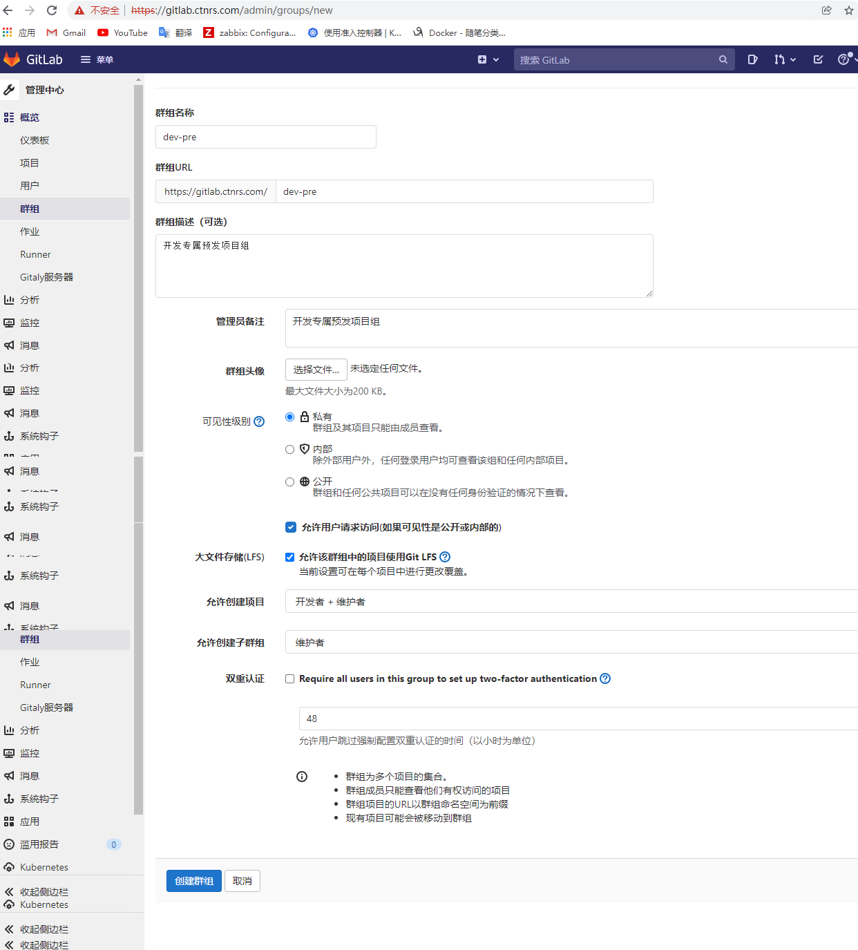Click the 管理员备注 text area
The width and height of the screenshot is (858, 950).
pos(571,328)
